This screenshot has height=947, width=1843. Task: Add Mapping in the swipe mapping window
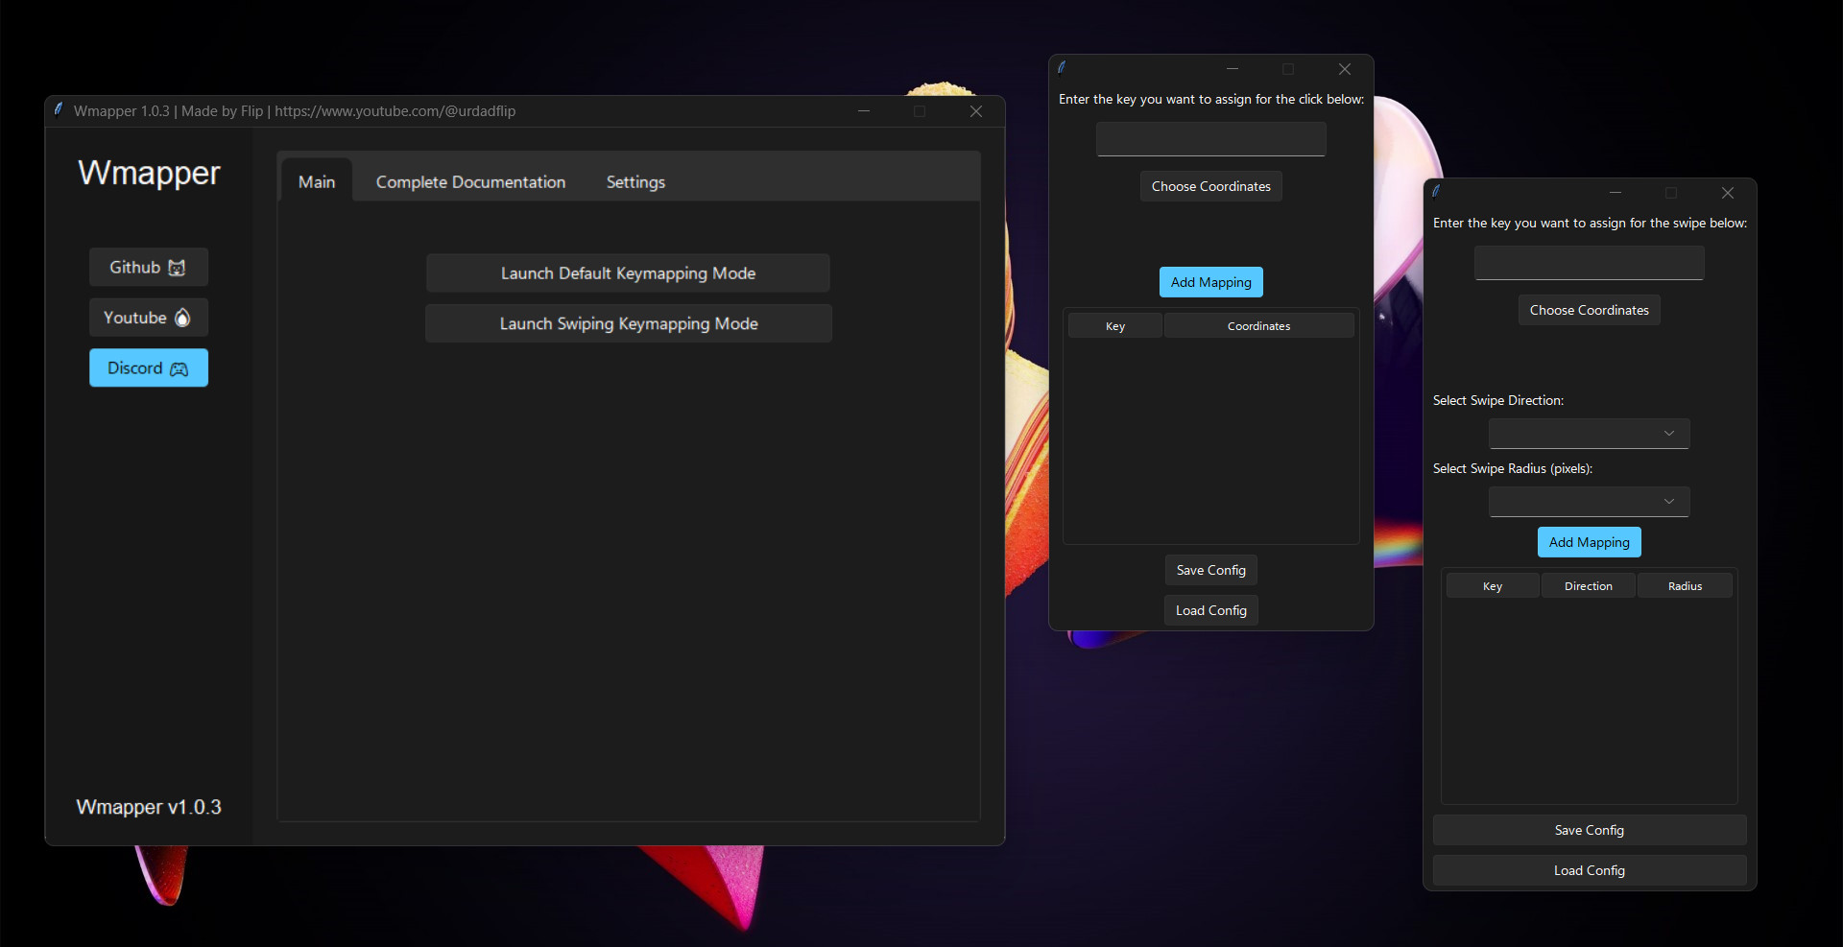(1590, 542)
